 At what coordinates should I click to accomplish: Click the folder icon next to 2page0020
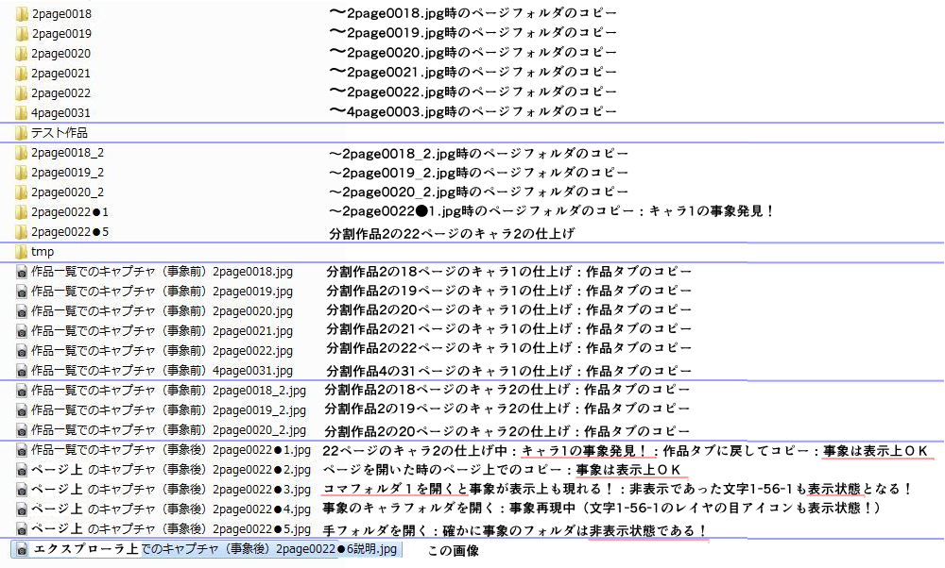pyautogui.click(x=22, y=54)
